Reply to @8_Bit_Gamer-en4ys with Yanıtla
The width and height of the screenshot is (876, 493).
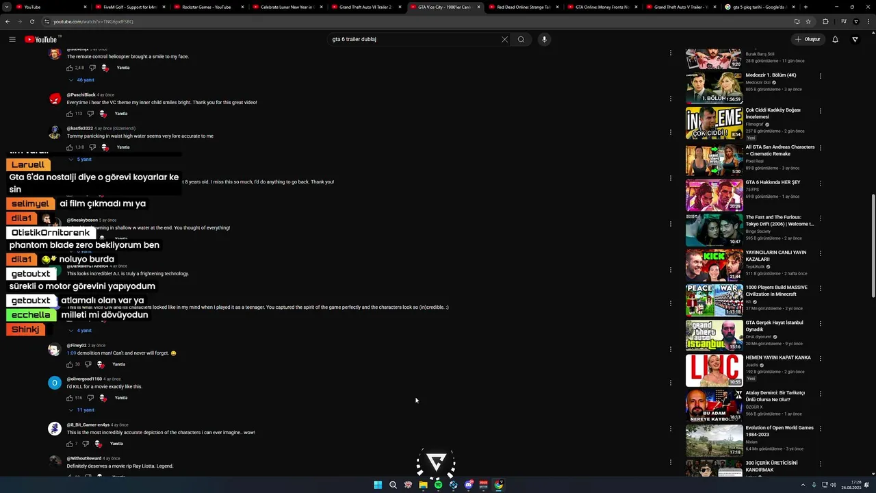pyautogui.click(x=117, y=444)
